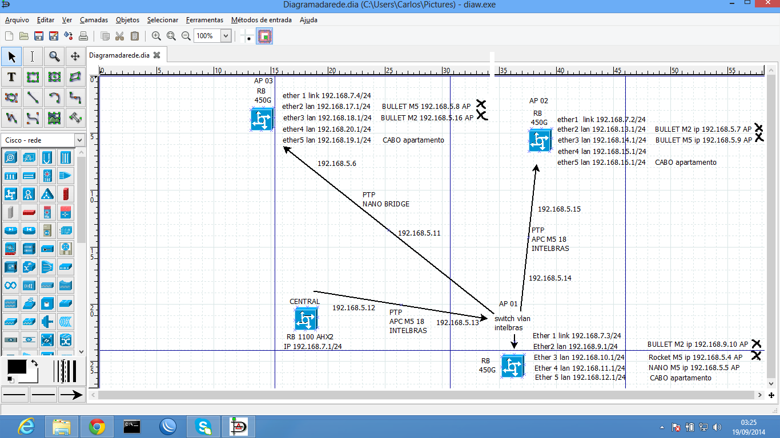The width and height of the screenshot is (780, 438).
Task: Select the Ellipse shape tool
Action: 54,77
